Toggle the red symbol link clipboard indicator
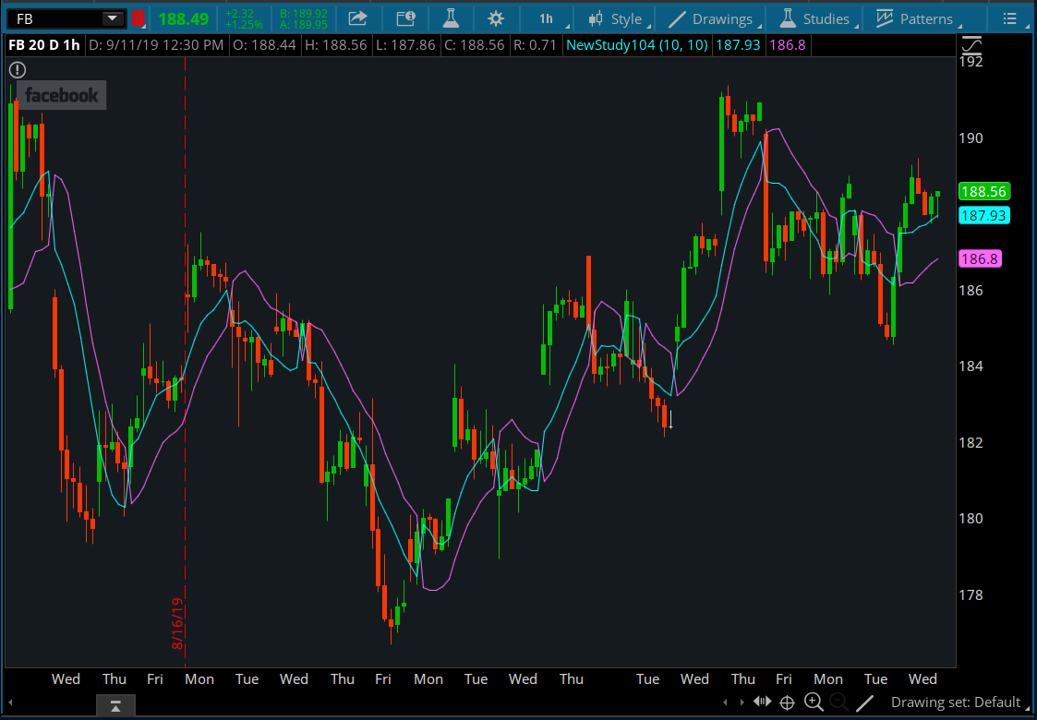The image size is (1037, 720). pos(138,18)
